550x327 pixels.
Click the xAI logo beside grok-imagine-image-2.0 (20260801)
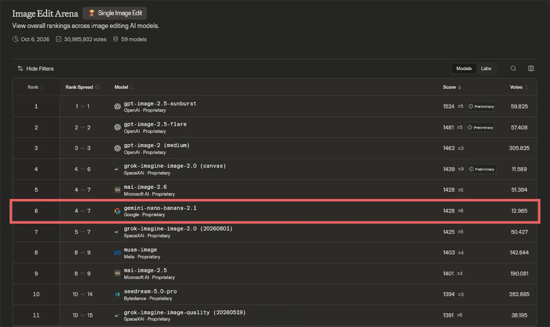[x=117, y=232]
